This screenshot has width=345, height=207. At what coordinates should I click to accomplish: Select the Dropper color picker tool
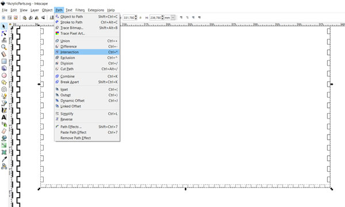4,159
